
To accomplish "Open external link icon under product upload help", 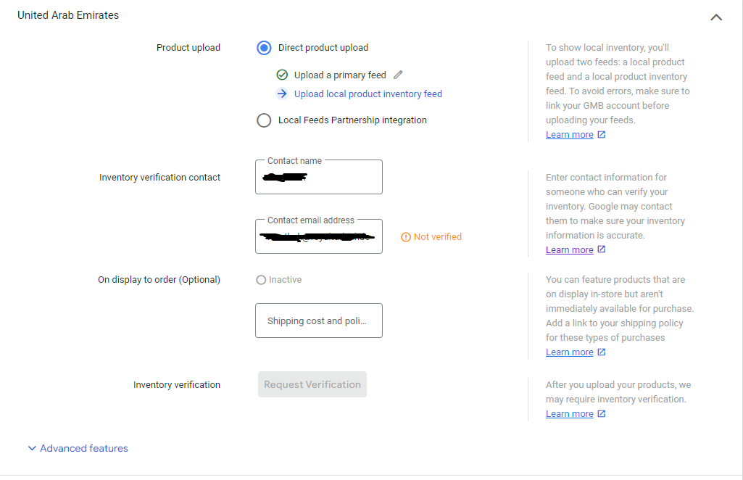I will pos(602,135).
